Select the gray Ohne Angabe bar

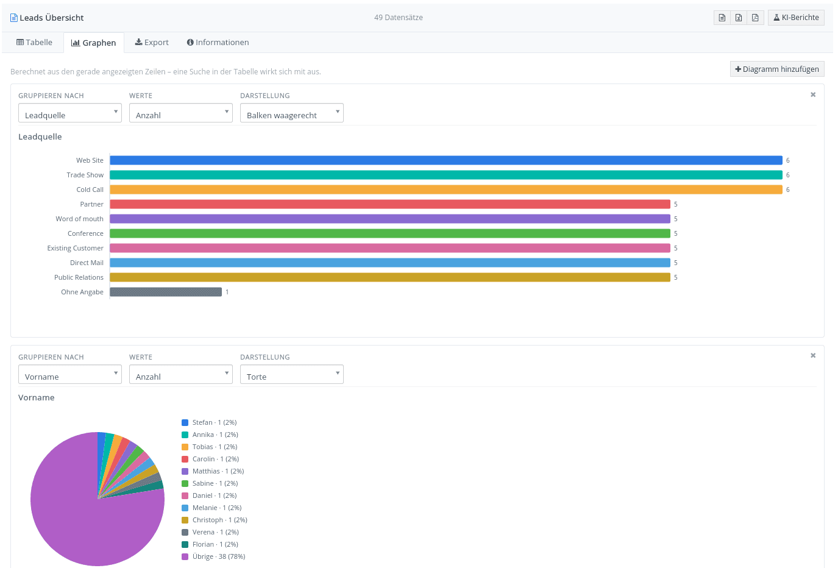[x=166, y=292]
